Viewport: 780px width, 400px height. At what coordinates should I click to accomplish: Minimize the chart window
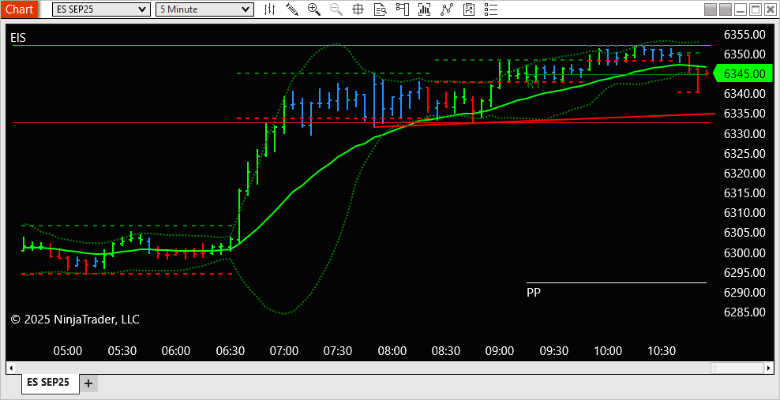741,9
